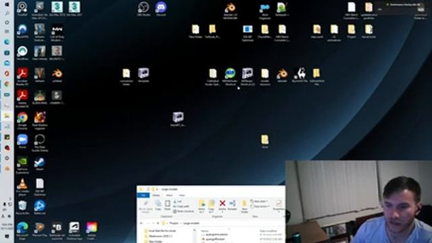432x243 pixels.
Task: Click Paste shortcut in the Clipboard group
Action: click(184, 211)
